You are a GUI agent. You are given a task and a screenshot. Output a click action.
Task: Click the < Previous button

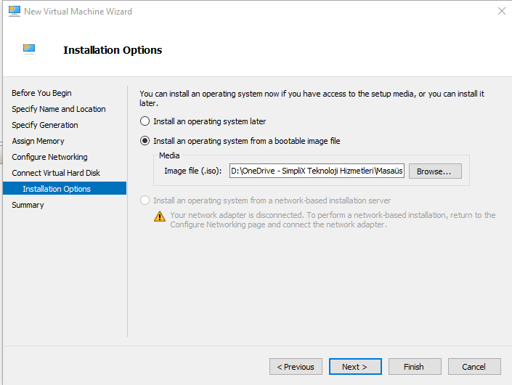296,367
